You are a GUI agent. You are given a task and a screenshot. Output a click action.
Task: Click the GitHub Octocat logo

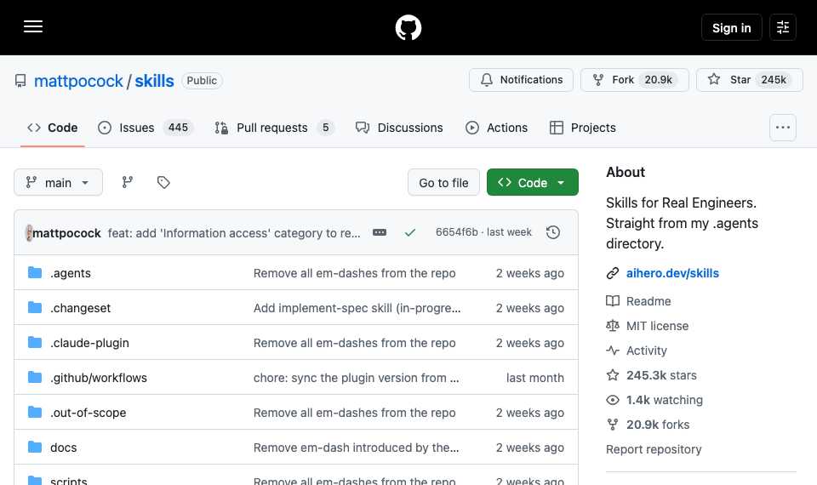[x=408, y=27]
